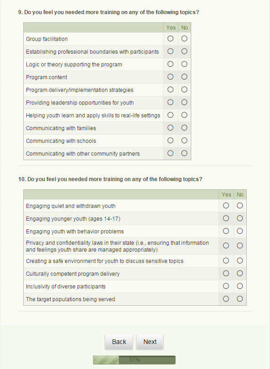This screenshot has height=369, width=270.
Task: Choose No for Providing leadership opportunities for youth
Action: (x=184, y=102)
